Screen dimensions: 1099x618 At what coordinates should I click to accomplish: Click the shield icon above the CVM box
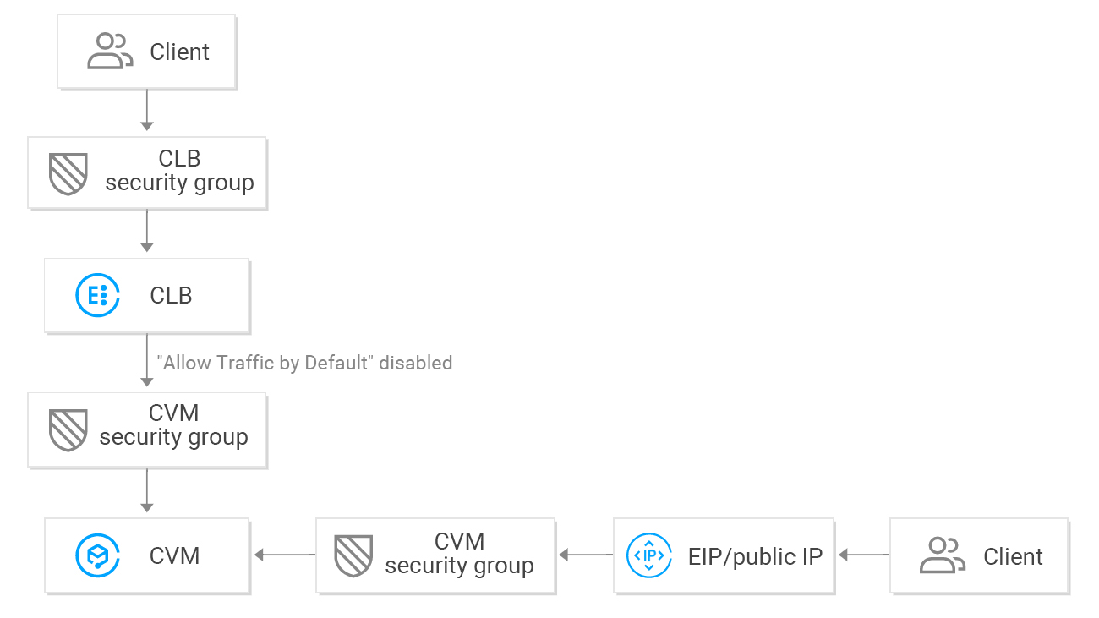click(68, 429)
